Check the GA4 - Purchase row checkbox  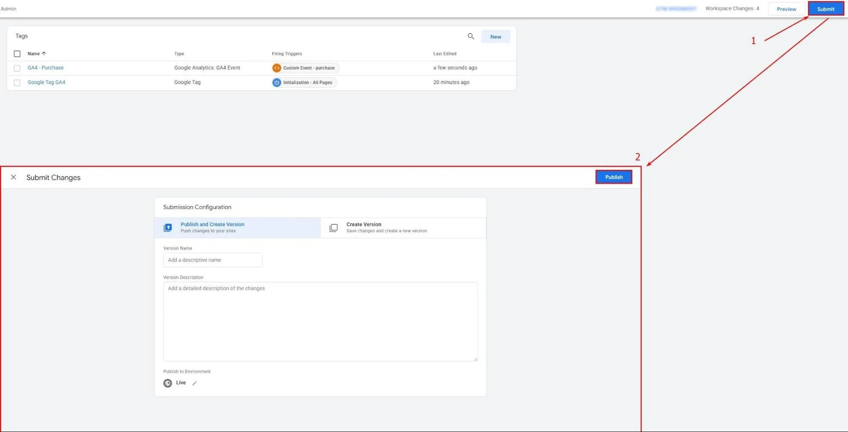pos(17,68)
